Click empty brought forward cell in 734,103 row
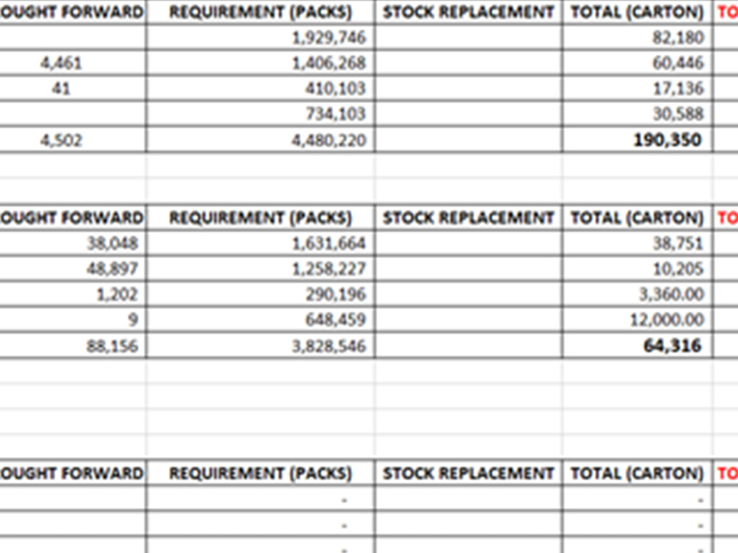The width and height of the screenshot is (738, 553). (72, 114)
